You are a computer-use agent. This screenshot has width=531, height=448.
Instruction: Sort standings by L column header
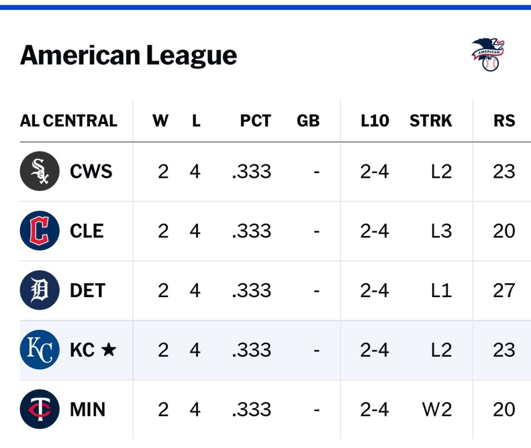[x=195, y=121]
